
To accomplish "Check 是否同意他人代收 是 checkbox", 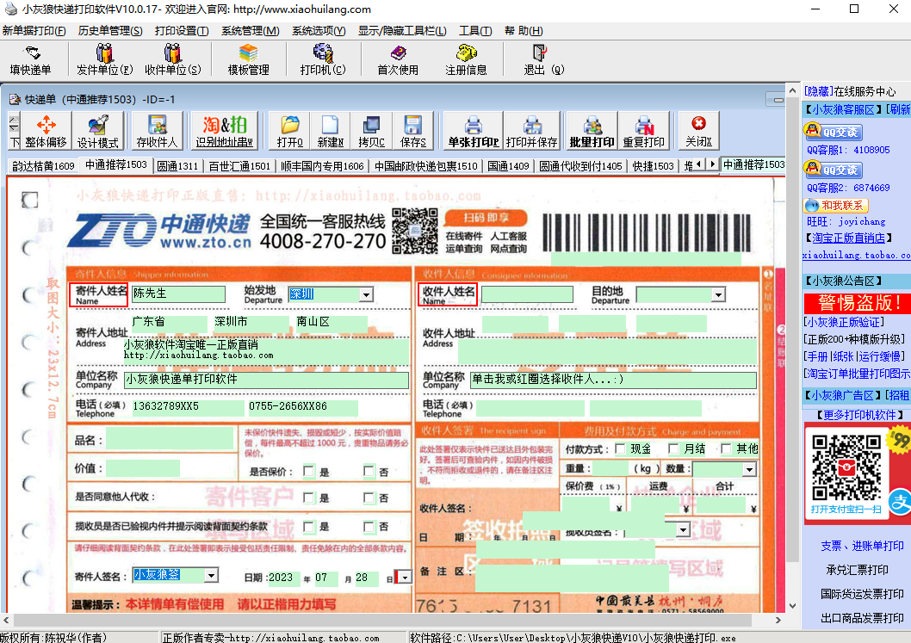I will coord(308,498).
